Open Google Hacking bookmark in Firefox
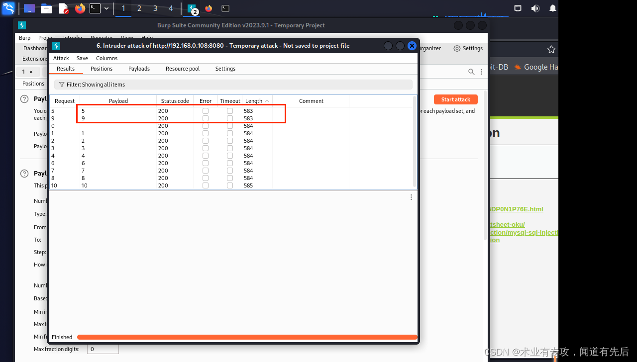Screen dimensions: 637x362 click(536, 67)
